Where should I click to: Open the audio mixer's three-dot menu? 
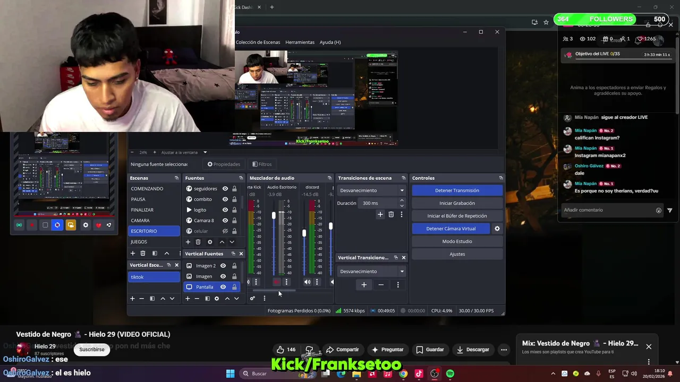pos(264,298)
